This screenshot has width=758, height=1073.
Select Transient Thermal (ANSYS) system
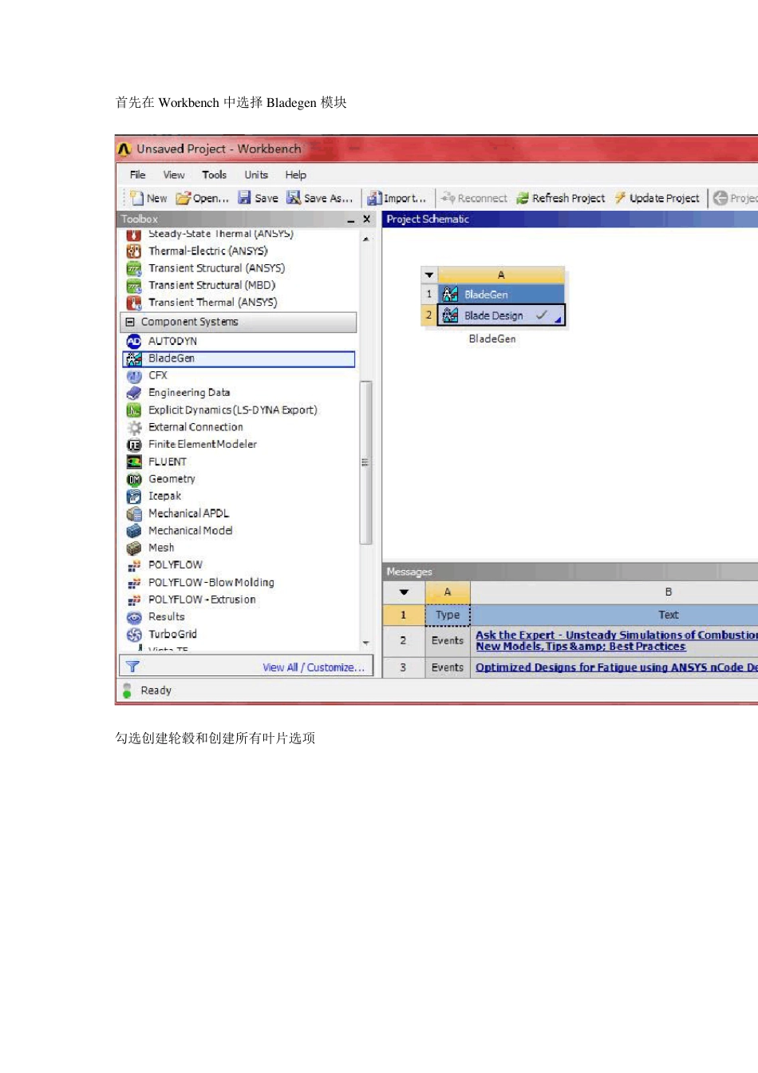pos(213,303)
